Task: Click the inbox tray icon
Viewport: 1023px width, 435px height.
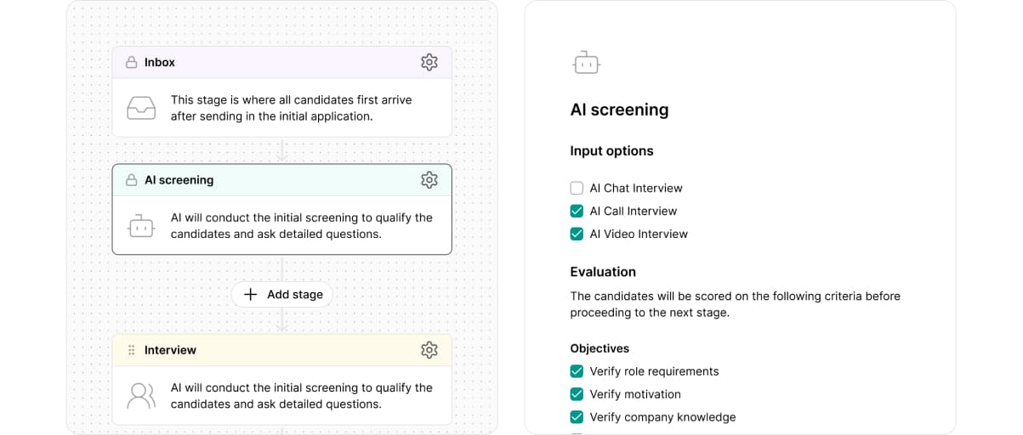Action: tap(141, 108)
